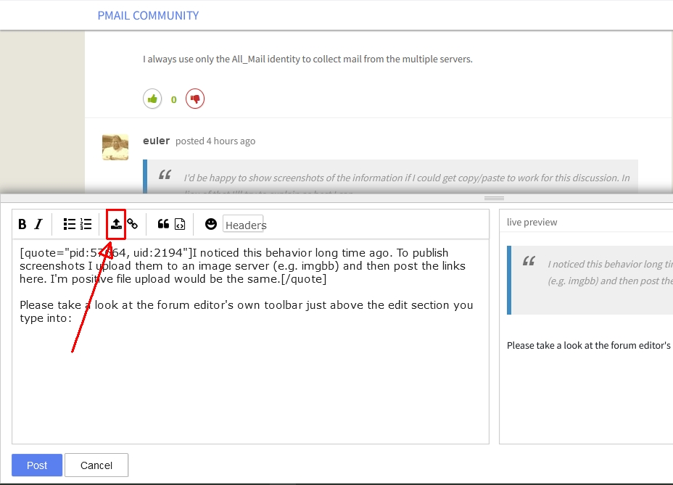This screenshot has width=673, height=485.
Task: Click the post time "4 hours ago"
Action: tap(231, 141)
